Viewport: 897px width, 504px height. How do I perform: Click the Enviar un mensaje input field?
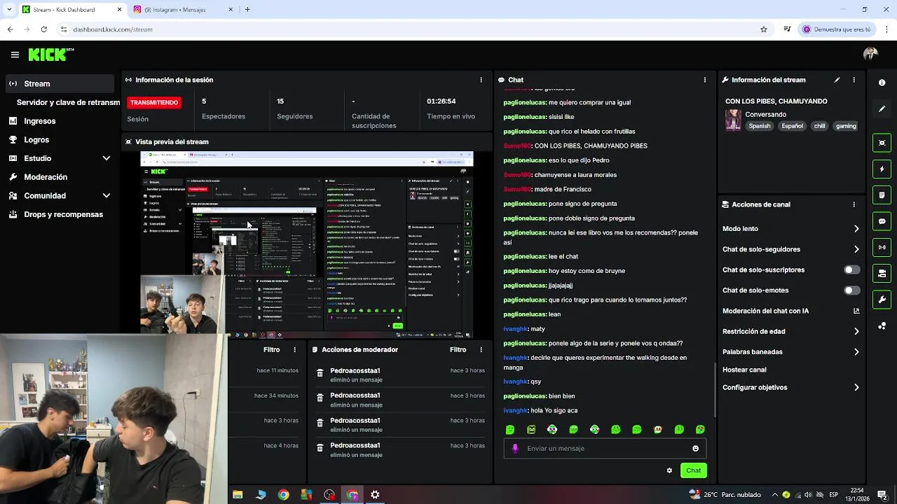coord(606,449)
